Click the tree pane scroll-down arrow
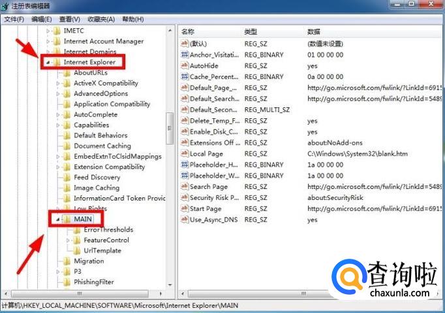Image resolution: width=445 pixels, height=313 pixels. pyautogui.click(x=170, y=284)
